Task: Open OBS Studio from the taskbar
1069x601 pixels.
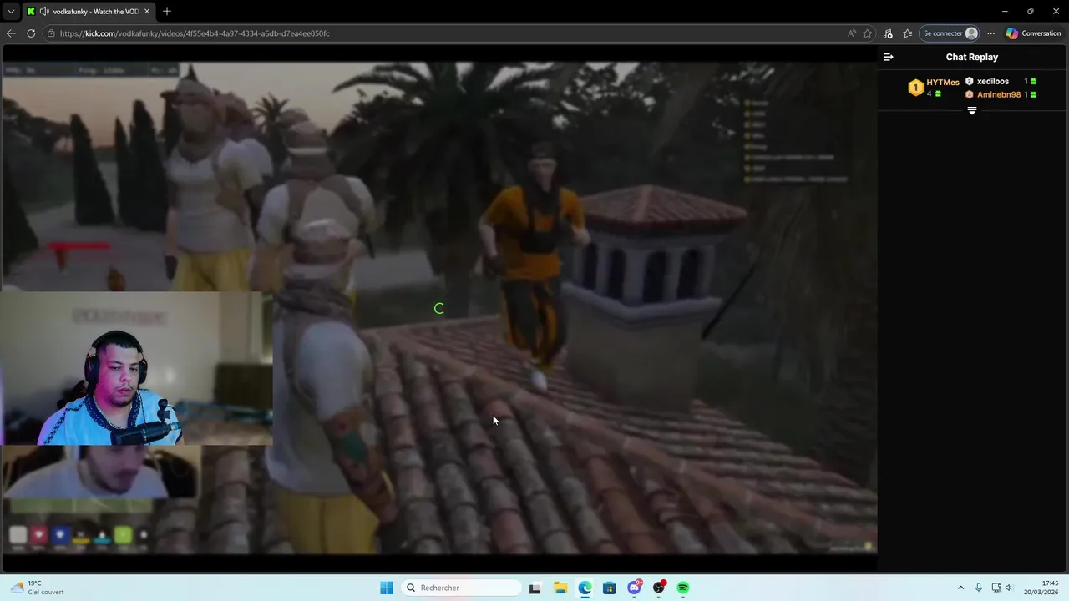Action: click(x=659, y=588)
